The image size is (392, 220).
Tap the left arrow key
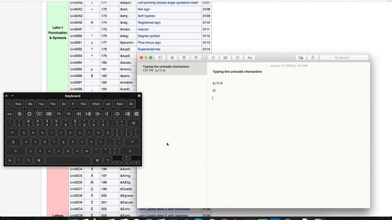[117, 163]
